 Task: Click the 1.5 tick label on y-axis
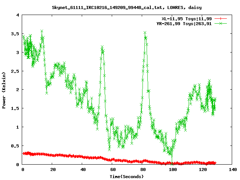pyautogui.click(x=16, y=108)
